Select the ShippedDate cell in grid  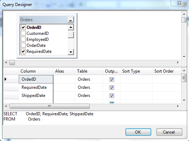pyautogui.click(x=36, y=96)
